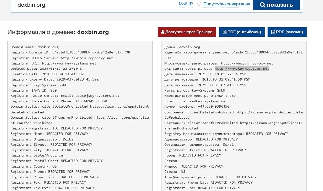
Task: Click Номер телефона: +49.68949396850
Action: (197, 106)
